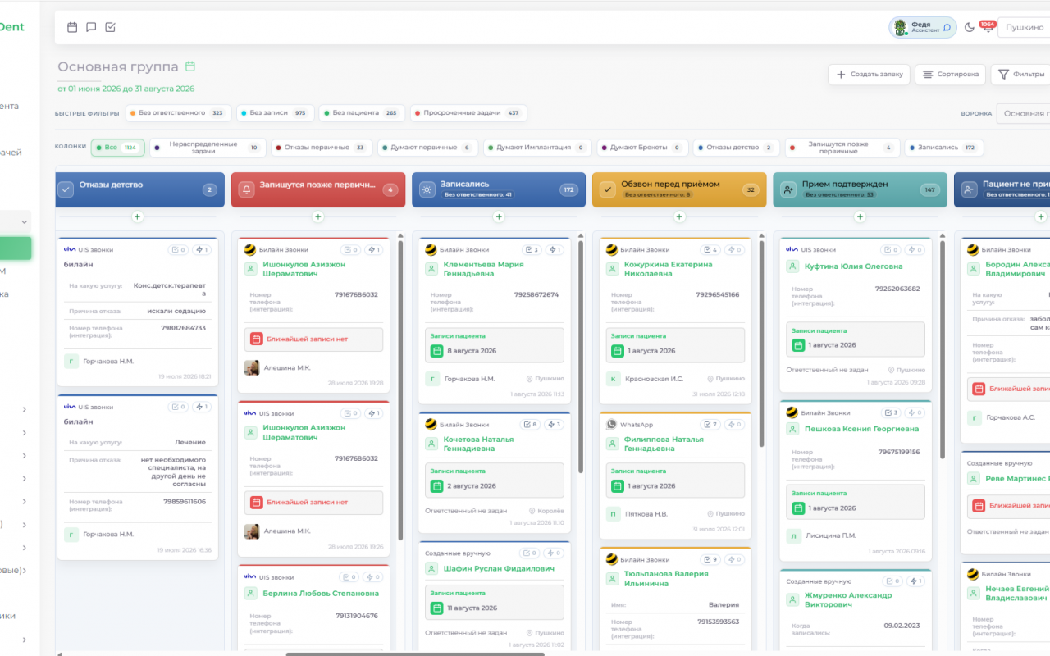Open notifications bell with 1064 badge
This screenshot has width=1050, height=656.
tap(988, 27)
